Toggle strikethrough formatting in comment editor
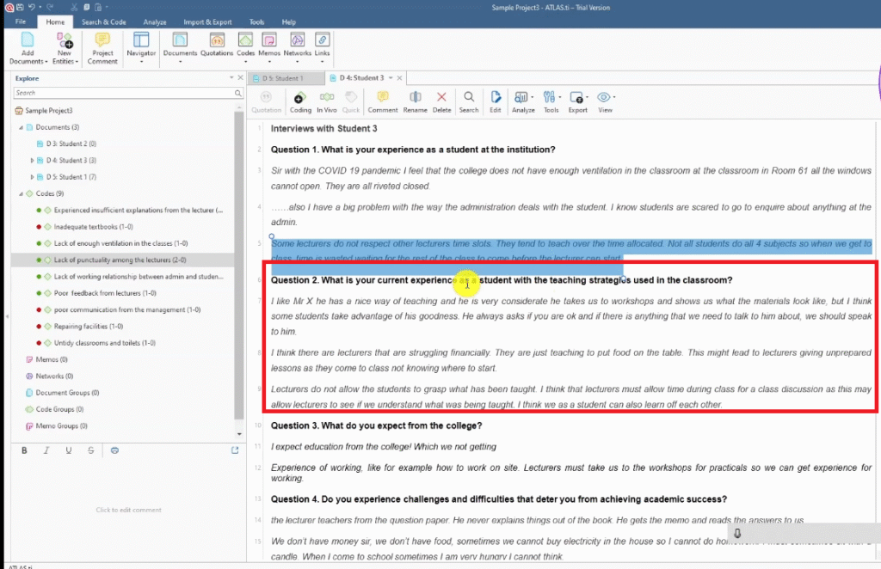The height and width of the screenshot is (569, 881). pyautogui.click(x=91, y=450)
